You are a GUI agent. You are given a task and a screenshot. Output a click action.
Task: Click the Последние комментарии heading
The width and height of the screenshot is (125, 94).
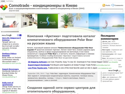(109, 37)
